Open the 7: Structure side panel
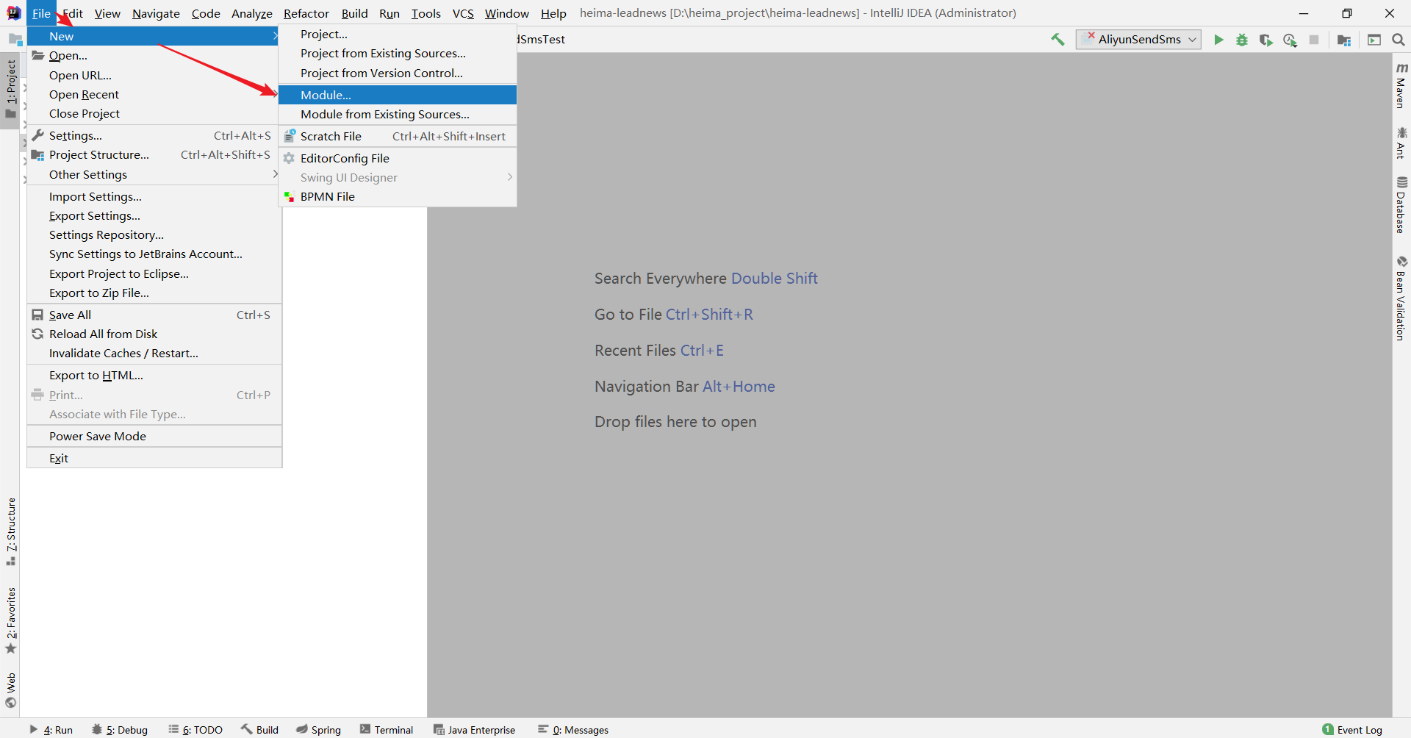This screenshot has height=738, width=1411. tap(10, 531)
